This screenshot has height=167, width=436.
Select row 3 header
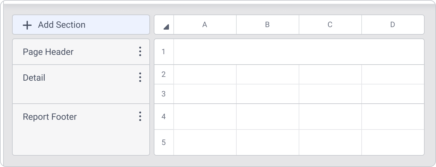pyautogui.click(x=164, y=94)
